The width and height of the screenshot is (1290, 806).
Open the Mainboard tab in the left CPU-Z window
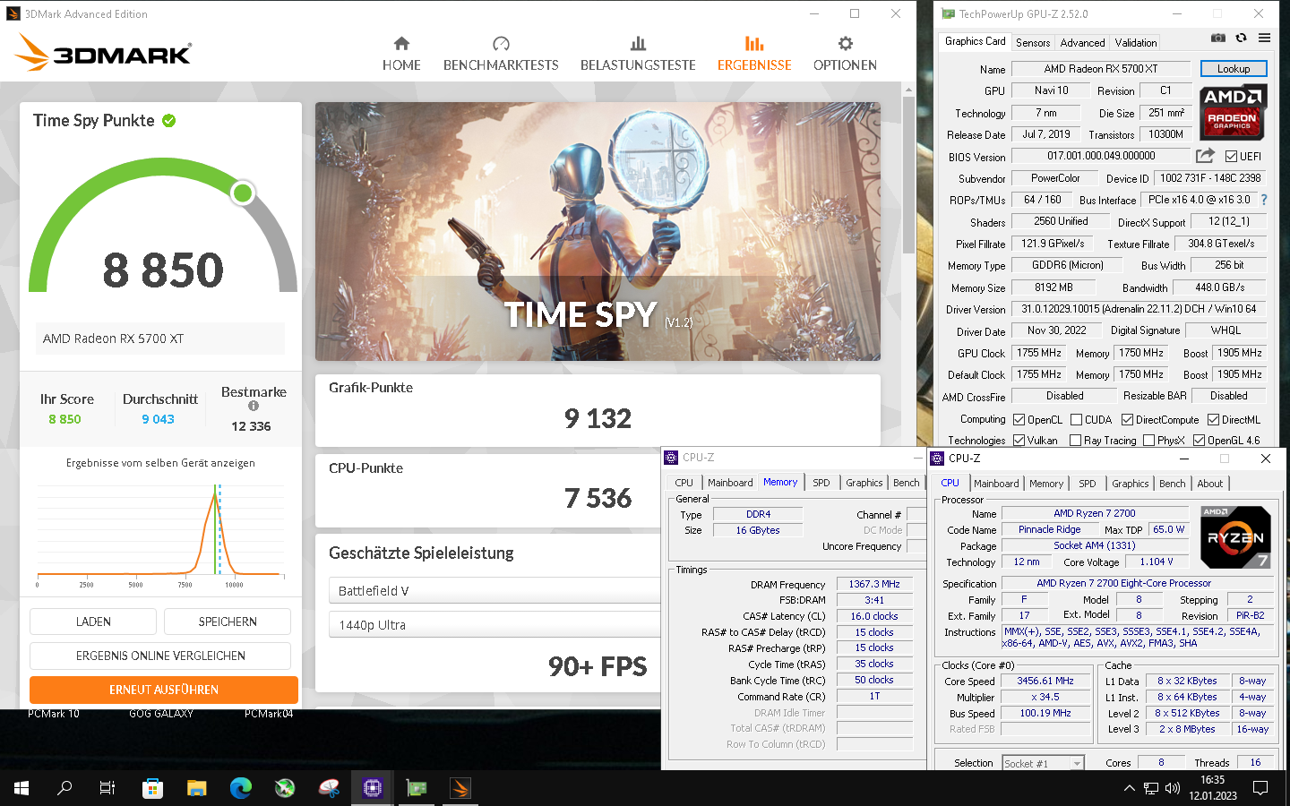tap(730, 483)
